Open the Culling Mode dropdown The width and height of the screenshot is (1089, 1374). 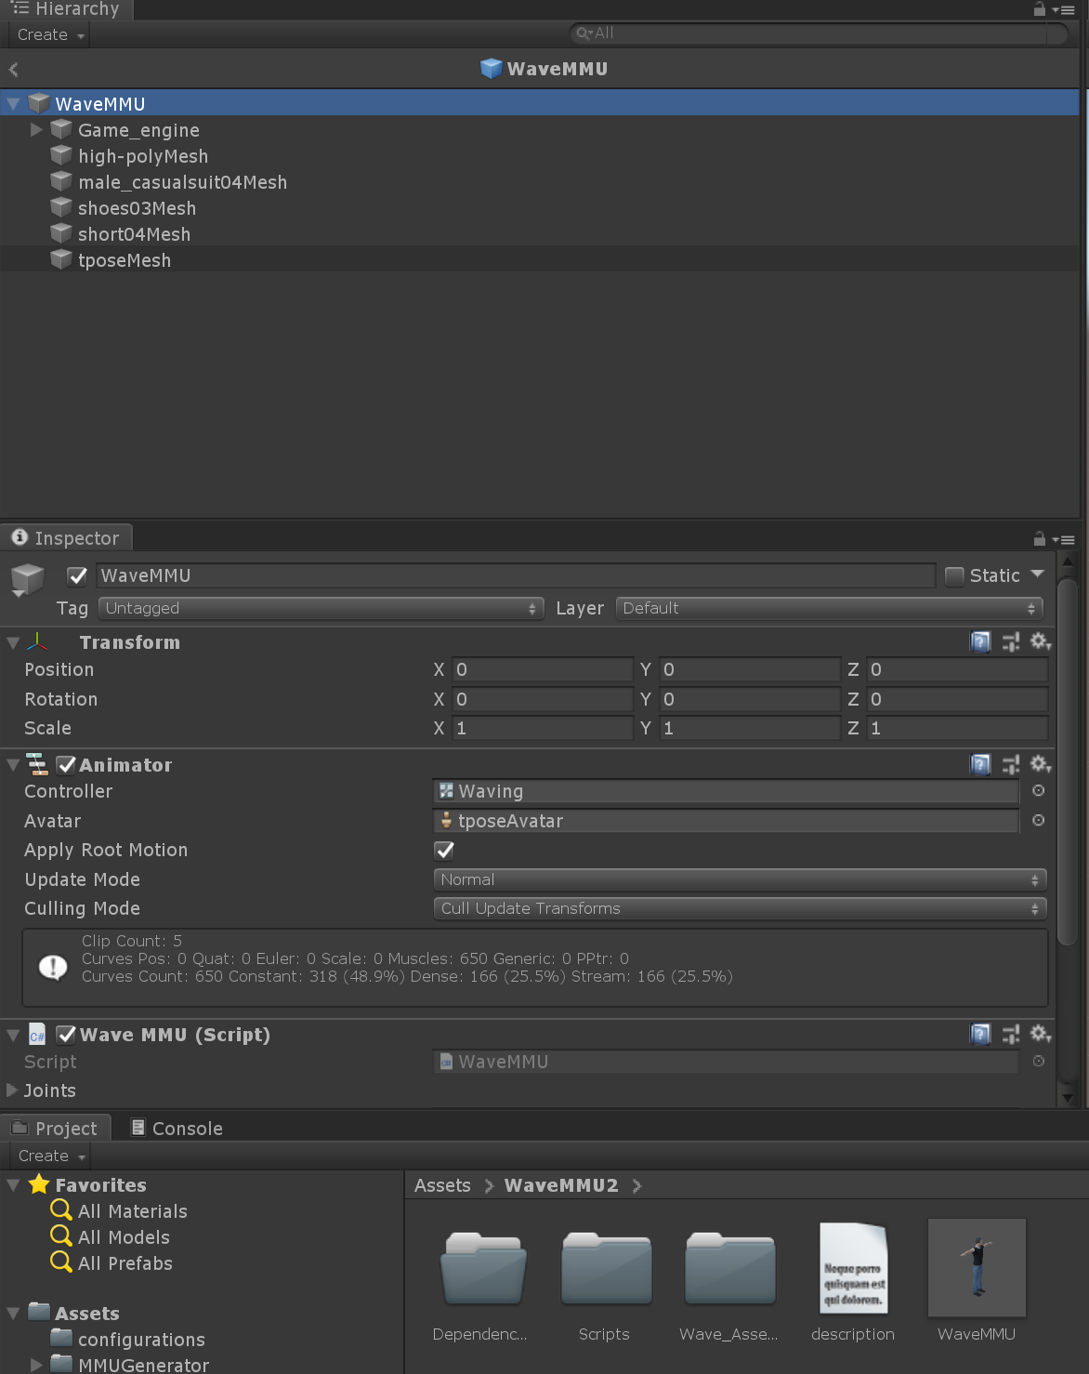[740, 908]
